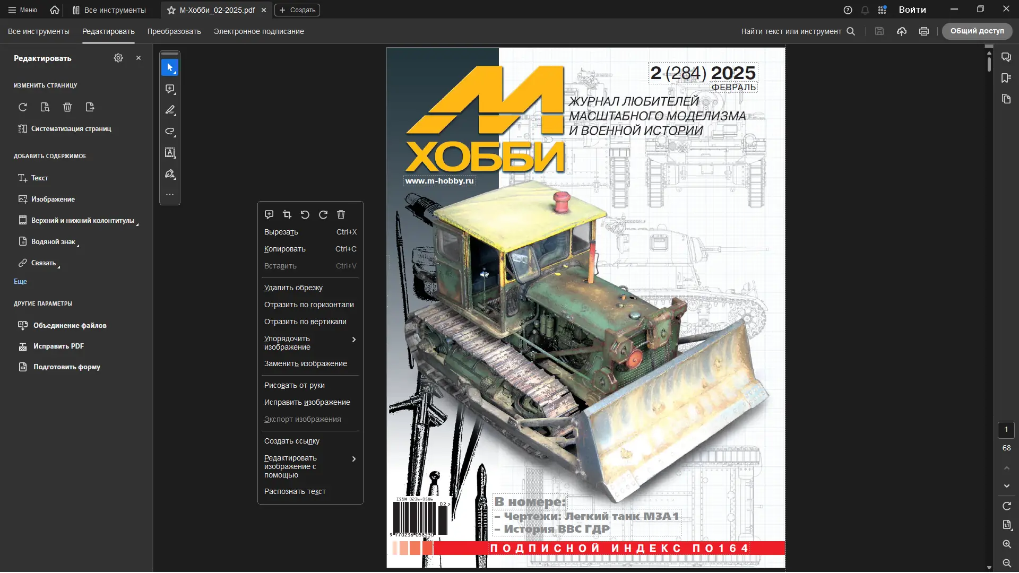Click the crop icon in context menu

[x=287, y=214]
